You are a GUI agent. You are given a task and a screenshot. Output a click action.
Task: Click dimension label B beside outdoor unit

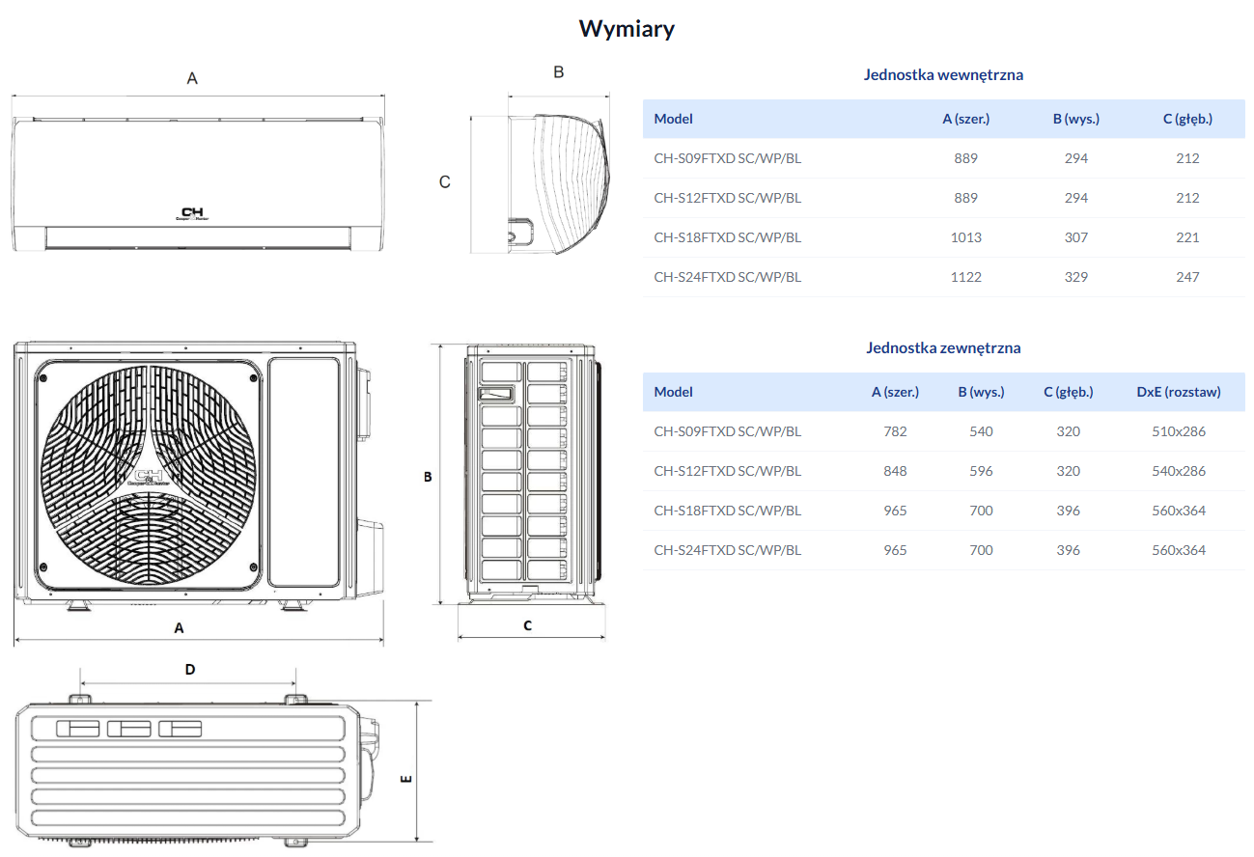(428, 476)
